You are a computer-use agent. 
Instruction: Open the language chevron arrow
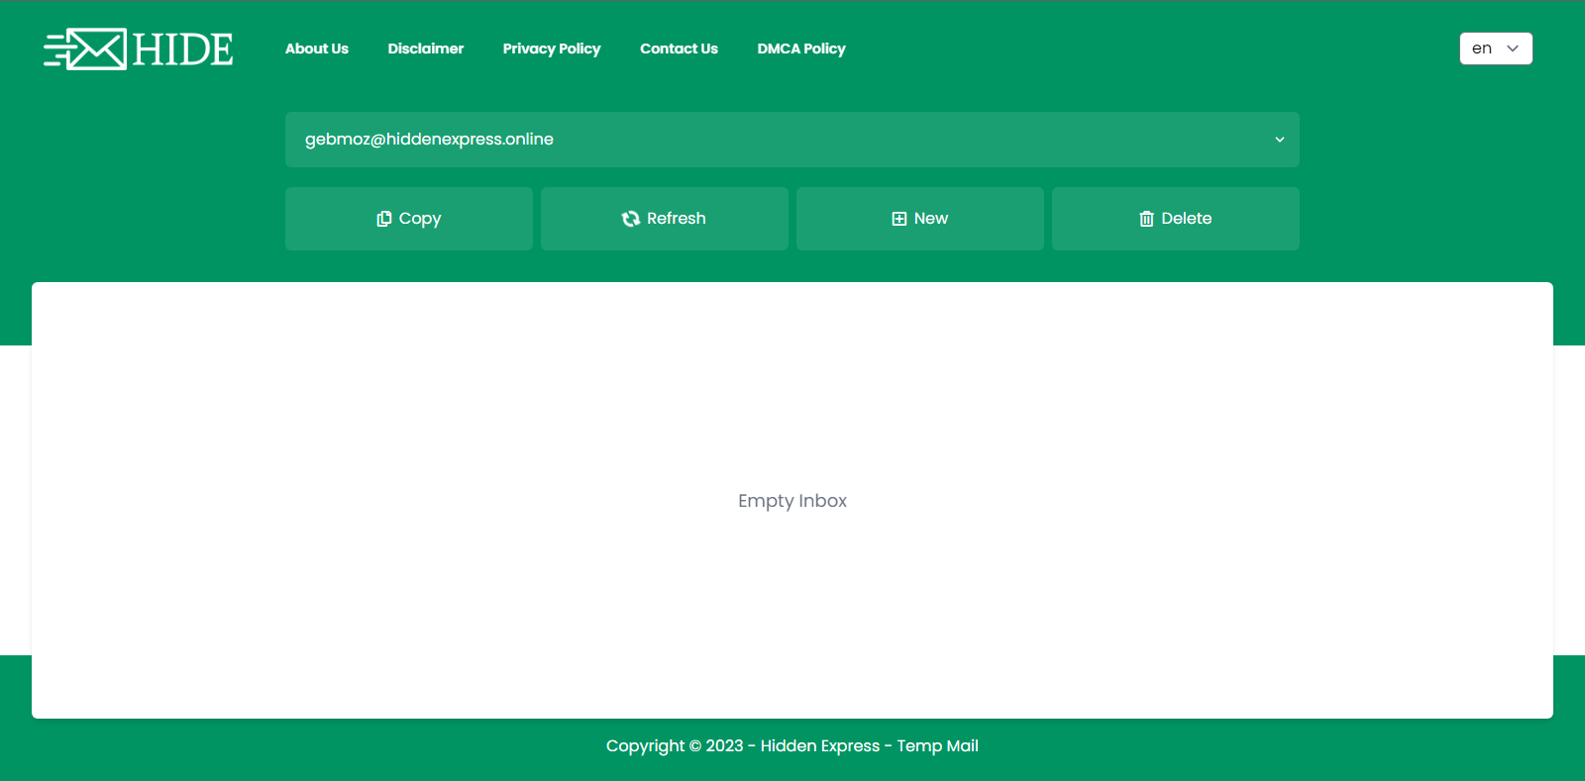(1513, 49)
